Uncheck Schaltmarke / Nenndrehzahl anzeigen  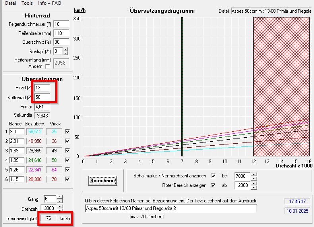[x=213, y=176]
